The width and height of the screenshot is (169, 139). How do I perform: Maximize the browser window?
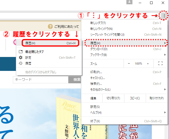coord(151,3)
